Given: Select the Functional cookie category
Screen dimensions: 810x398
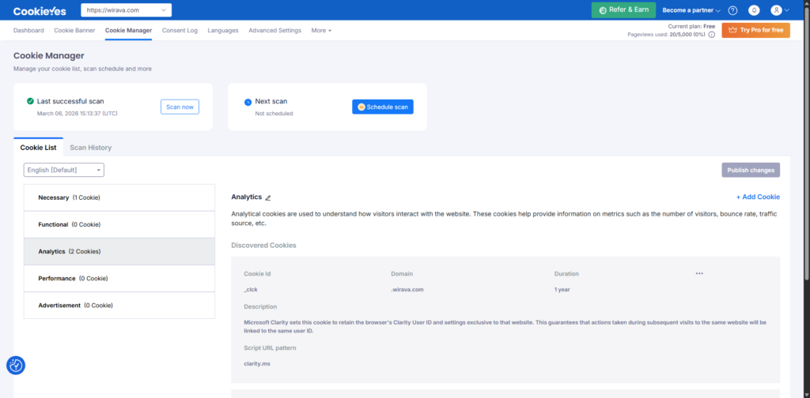Looking at the screenshot, I should (119, 225).
